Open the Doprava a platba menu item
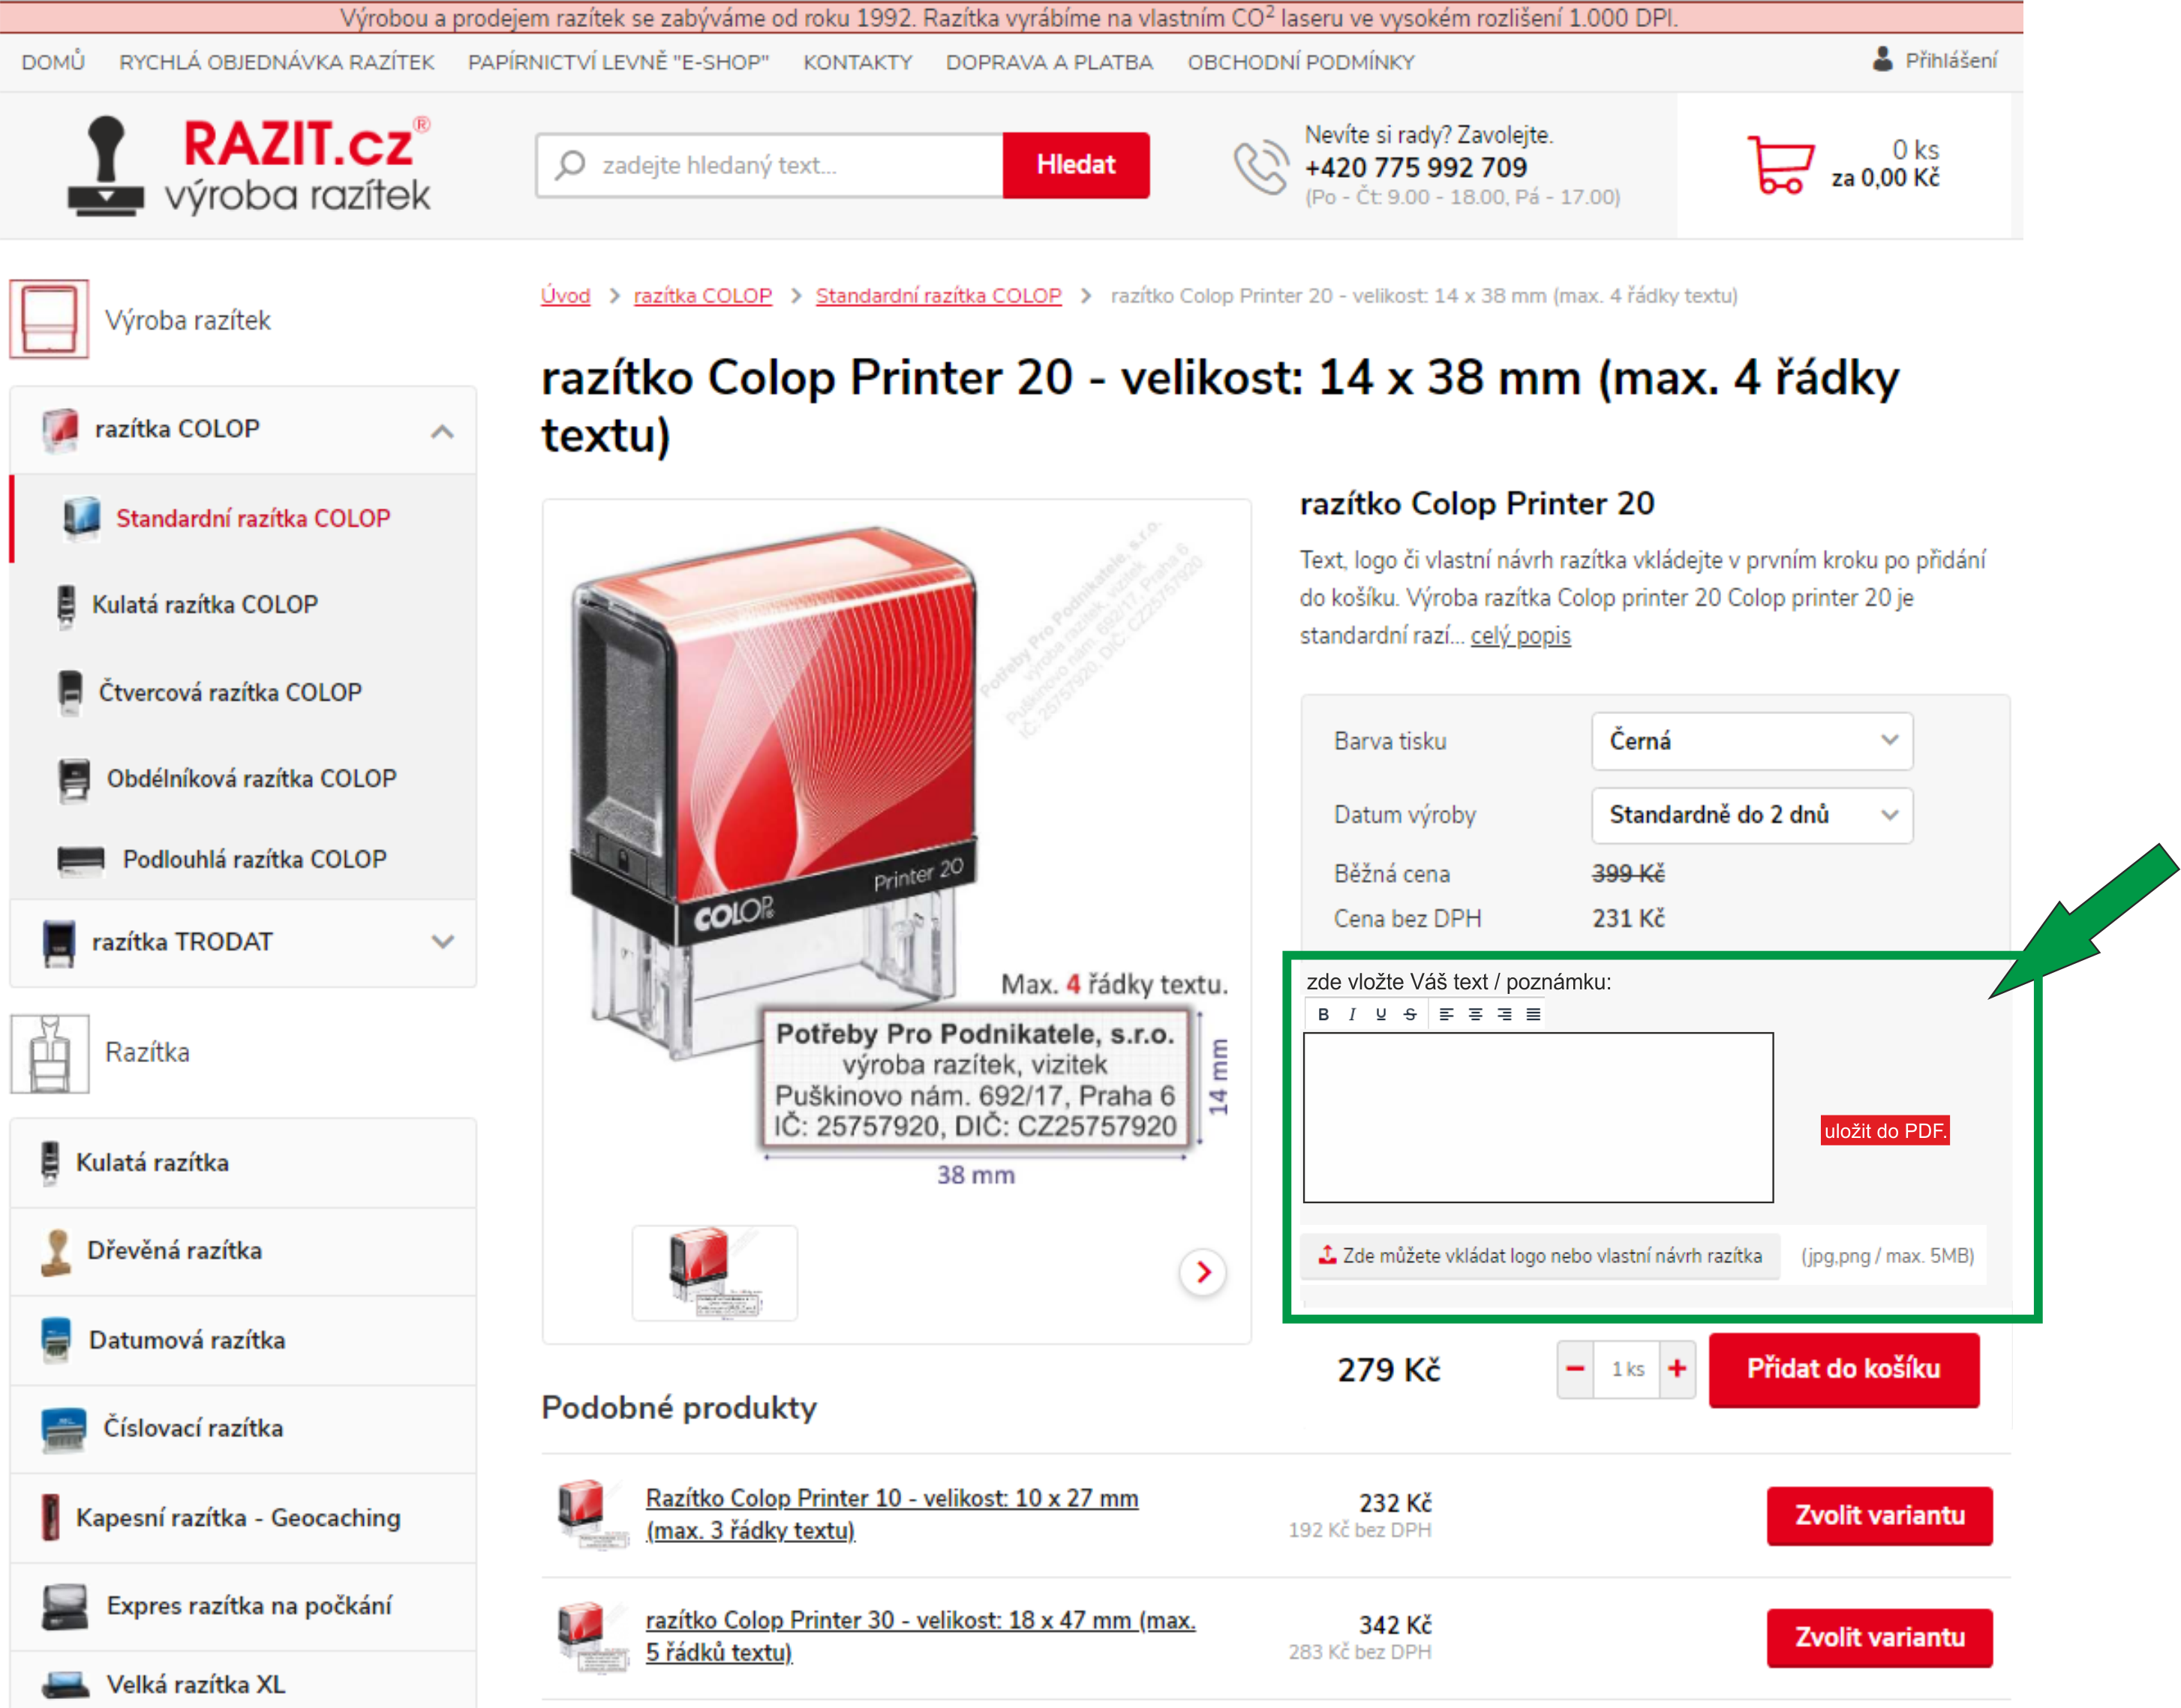2181x1708 pixels. (1049, 62)
